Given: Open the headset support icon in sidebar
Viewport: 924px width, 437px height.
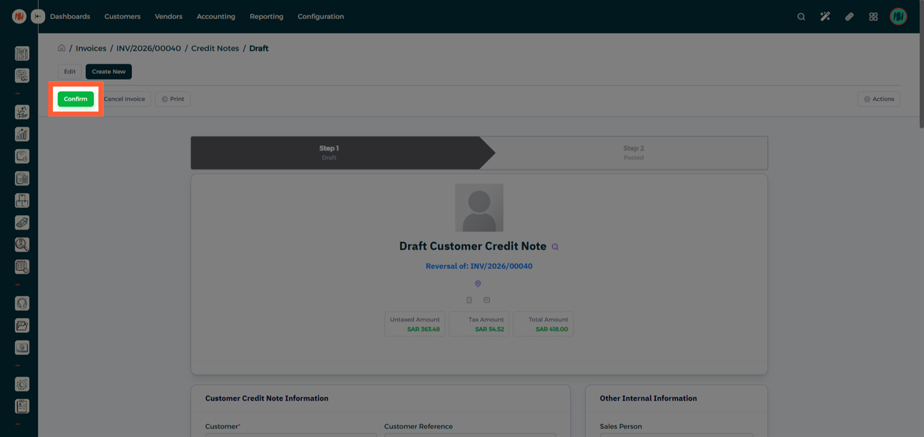Looking at the screenshot, I should (x=22, y=303).
